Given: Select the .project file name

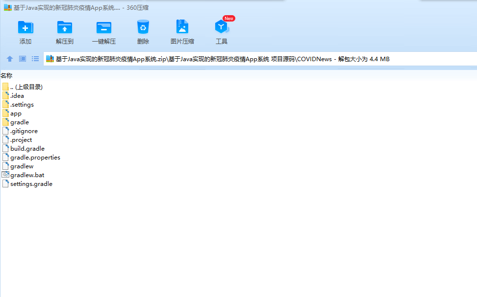Looking at the screenshot, I should [x=21, y=140].
